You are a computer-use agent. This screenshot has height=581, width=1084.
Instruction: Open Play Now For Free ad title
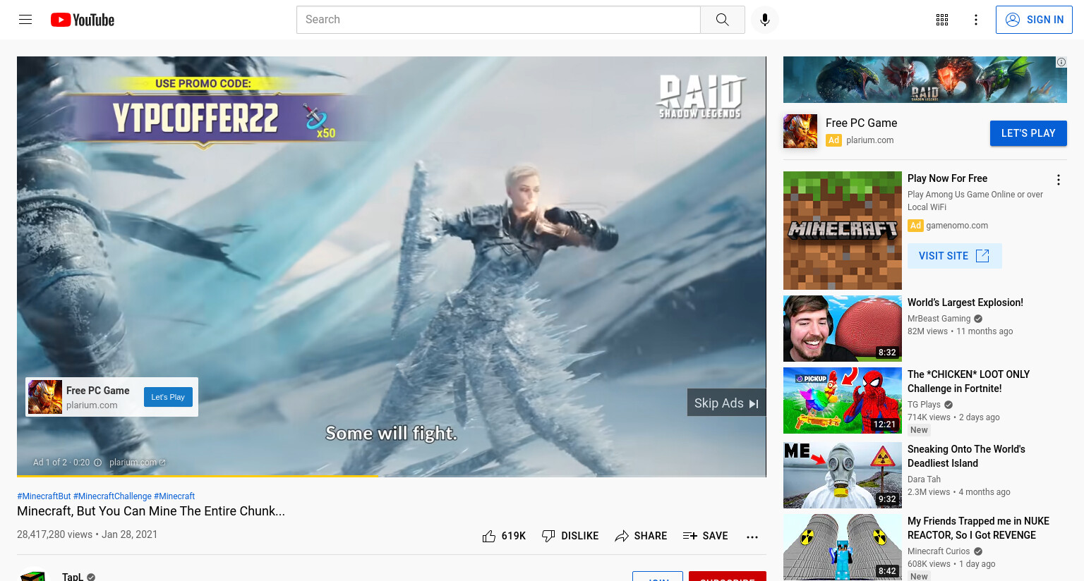click(x=947, y=178)
